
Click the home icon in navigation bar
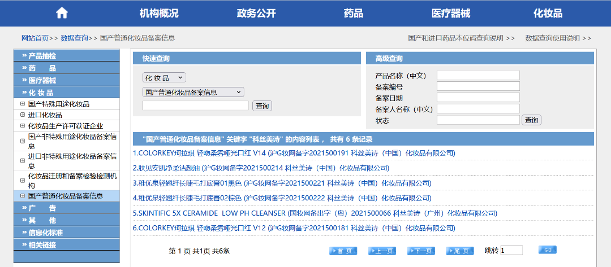click(62, 13)
